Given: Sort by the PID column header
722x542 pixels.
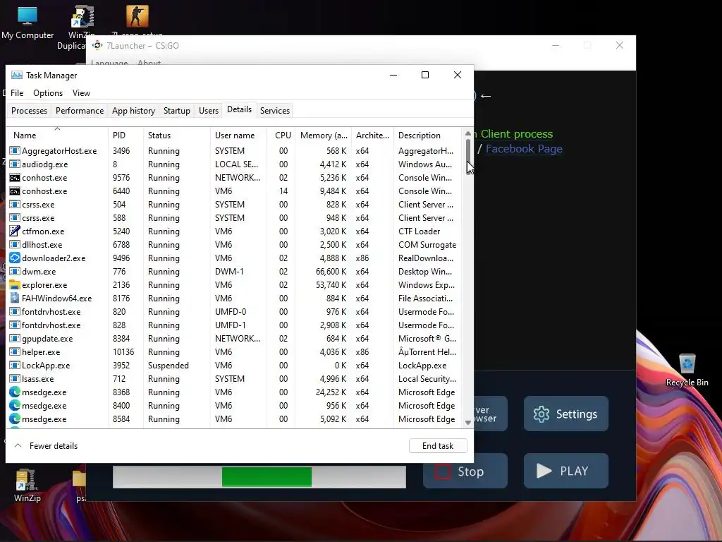Looking at the screenshot, I should 126,135.
